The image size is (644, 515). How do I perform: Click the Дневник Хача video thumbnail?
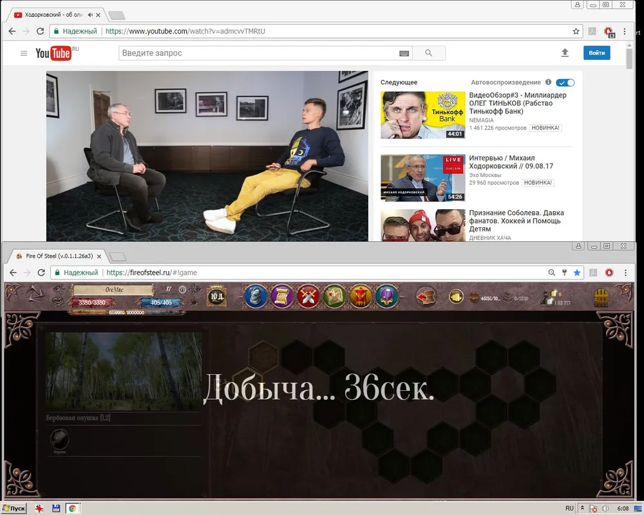coord(423,225)
